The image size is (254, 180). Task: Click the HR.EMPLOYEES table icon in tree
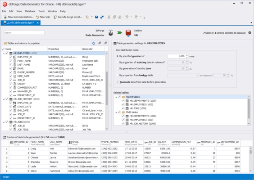click(x=11, y=53)
